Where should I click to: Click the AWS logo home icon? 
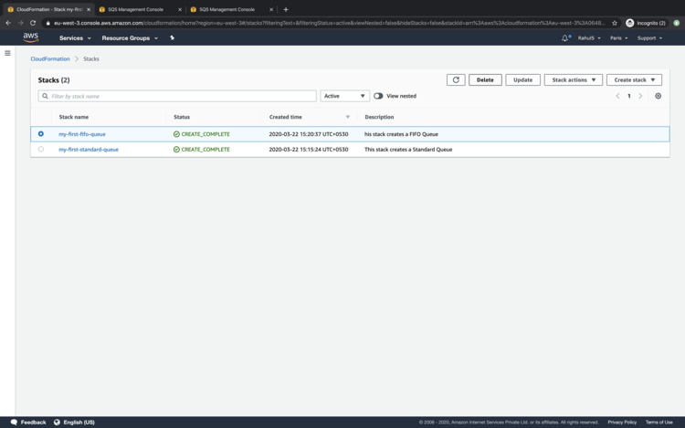point(31,37)
